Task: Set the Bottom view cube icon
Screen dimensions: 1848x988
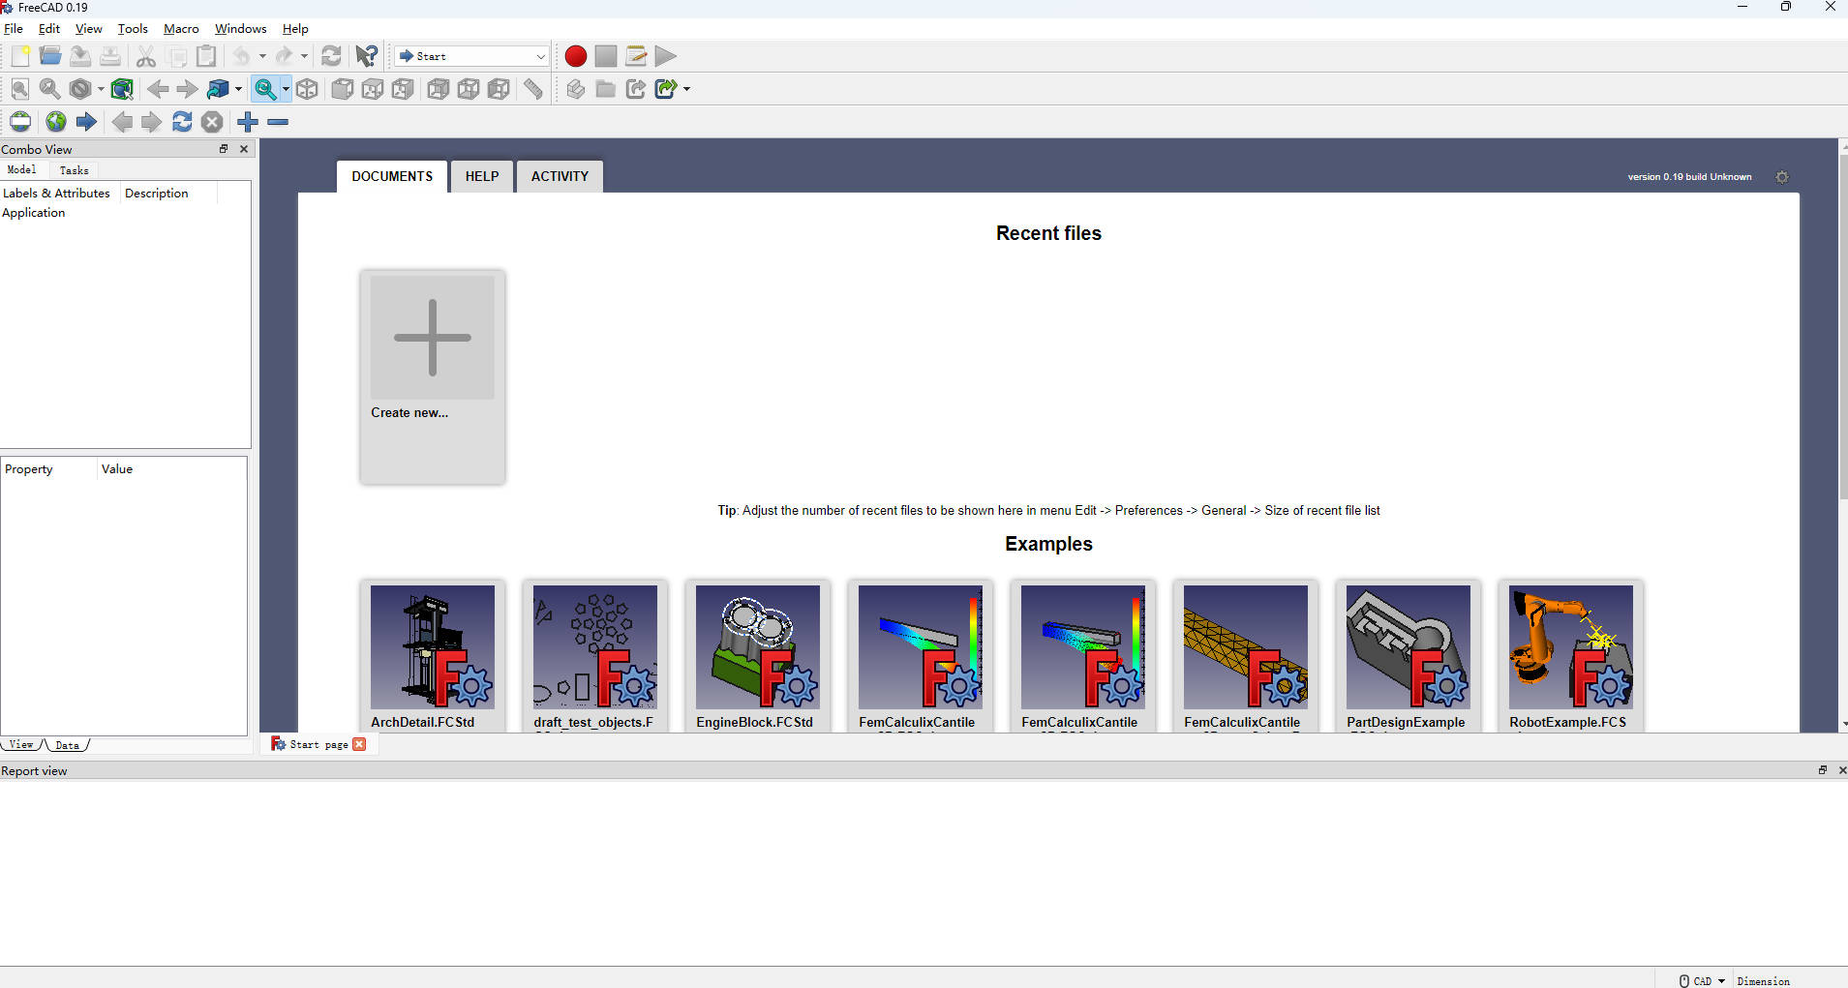Action: click(469, 89)
